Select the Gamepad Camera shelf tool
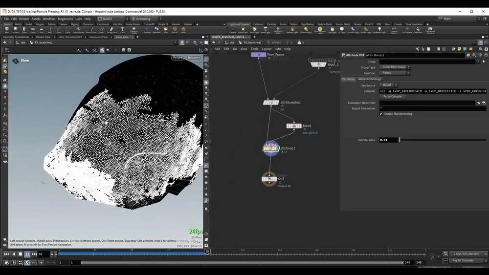This screenshot has width=489, height=275. click(430, 30)
